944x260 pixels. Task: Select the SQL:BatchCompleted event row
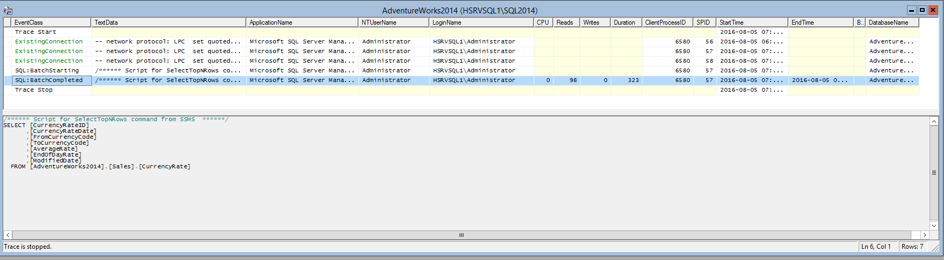pyautogui.click(x=462, y=80)
